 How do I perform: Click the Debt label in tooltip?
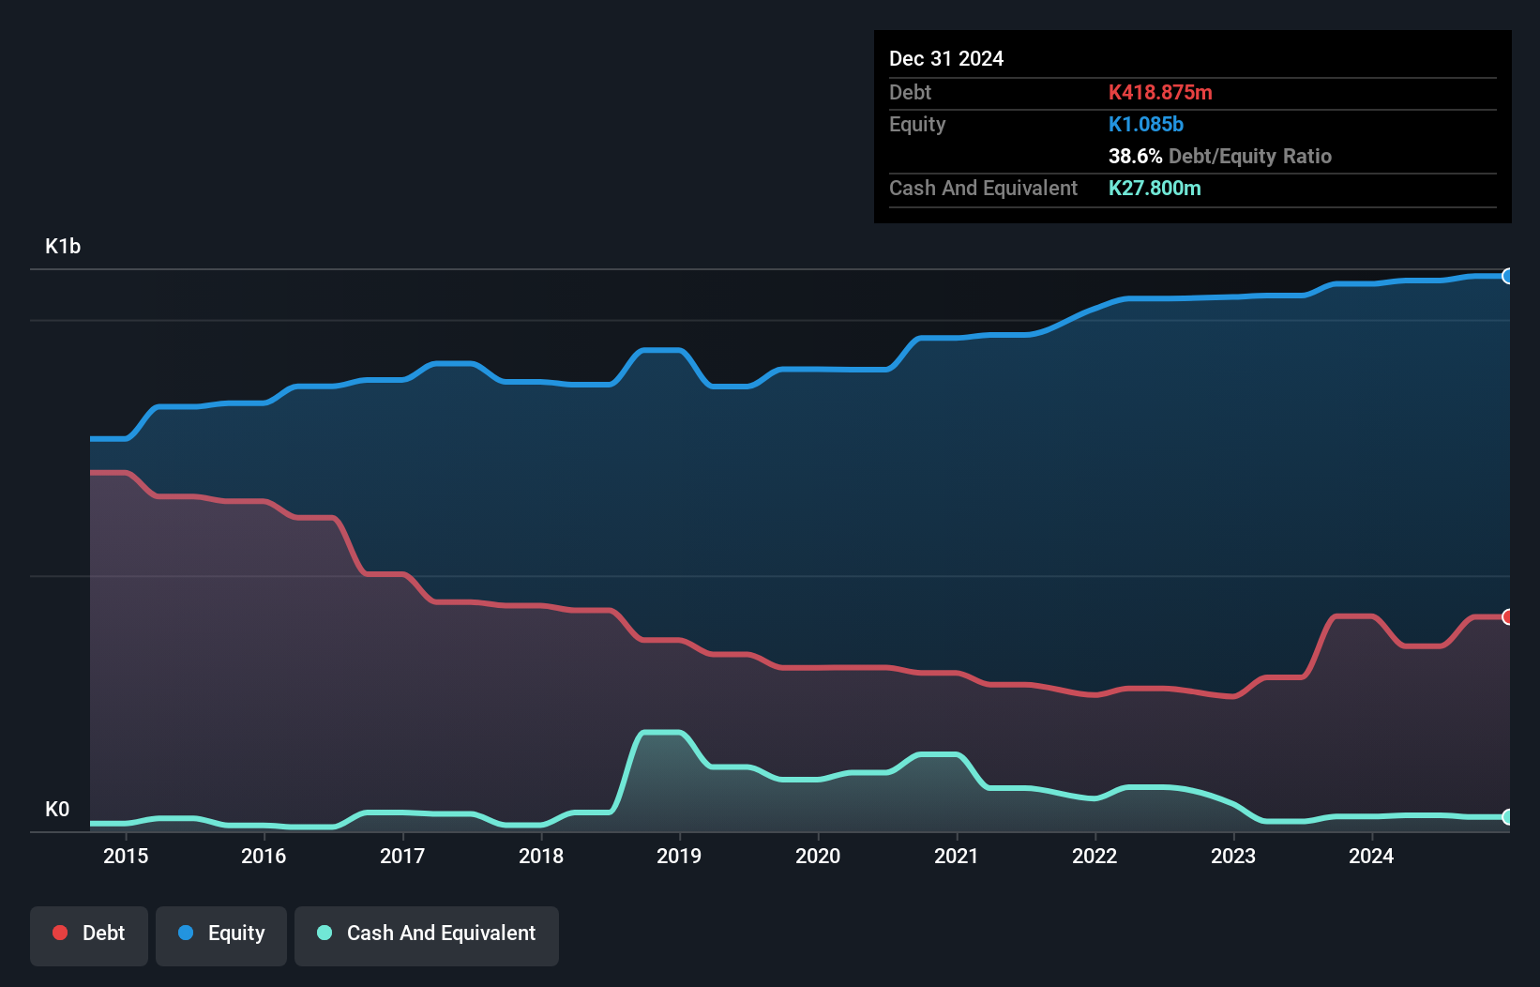pyautogui.click(x=910, y=92)
